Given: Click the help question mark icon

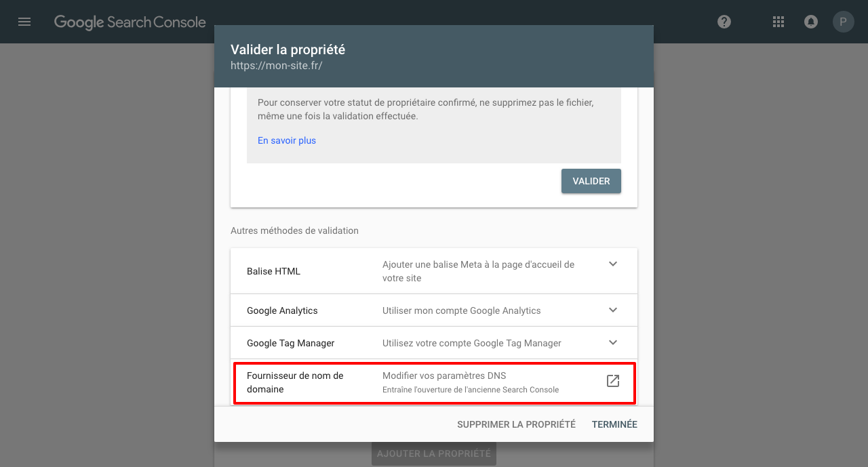Looking at the screenshot, I should click(724, 22).
